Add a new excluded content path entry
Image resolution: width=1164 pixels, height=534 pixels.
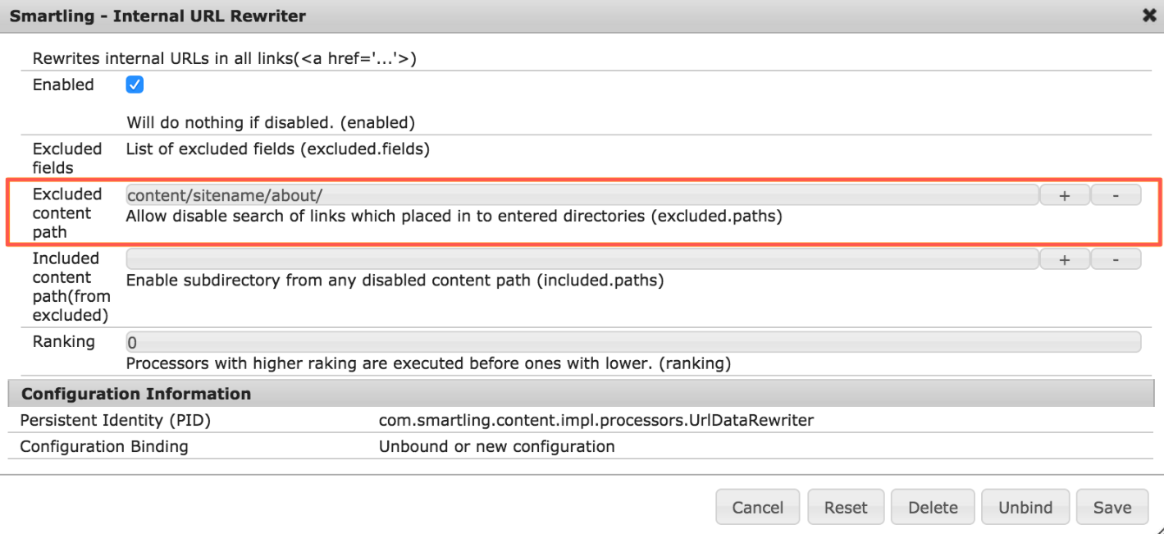[1064, 194]
